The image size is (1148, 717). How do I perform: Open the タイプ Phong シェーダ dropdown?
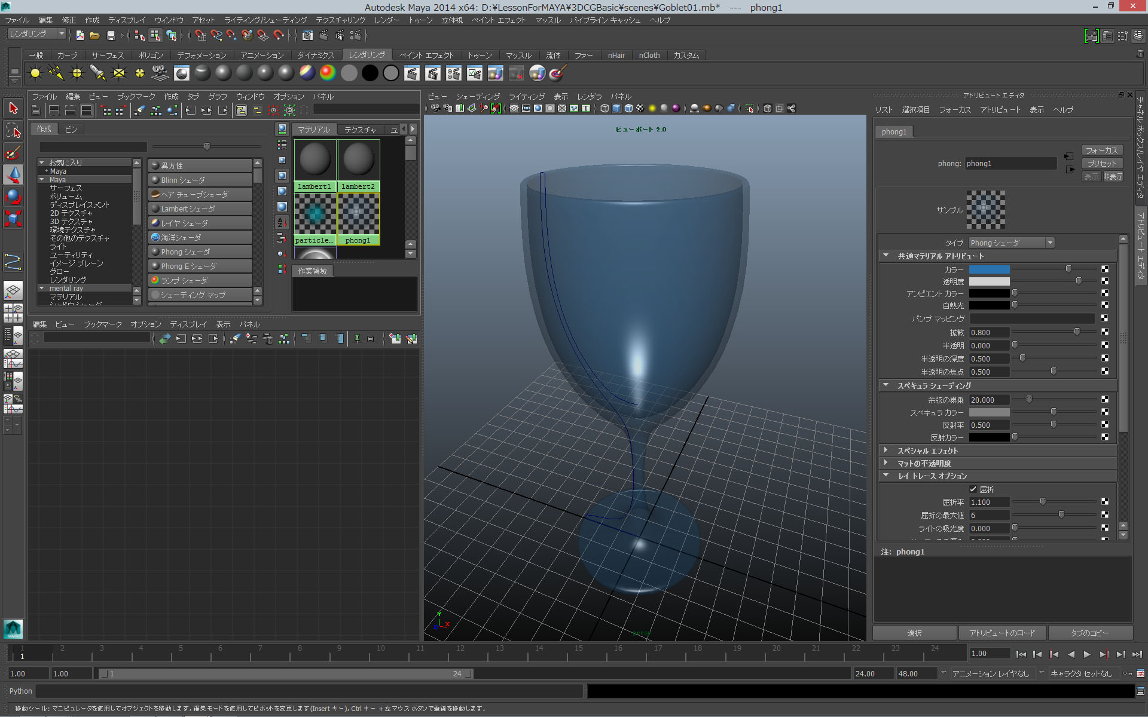click(x=1011, y=243)
